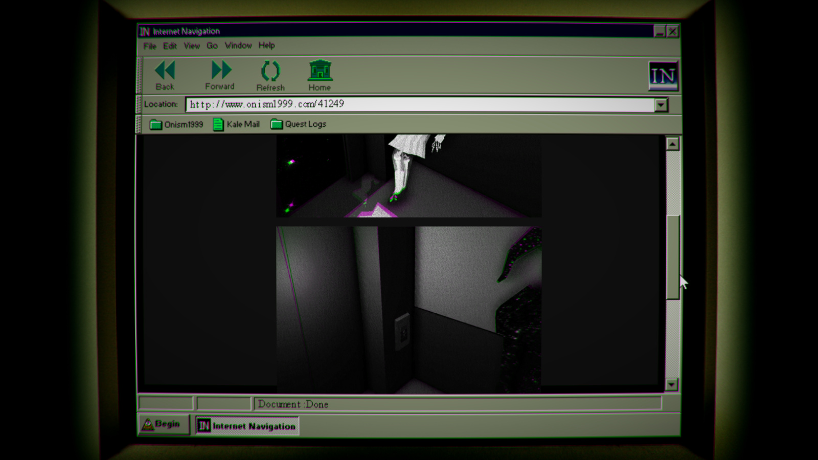The image size is (818, 460).
Task: Open the Go menu
Action: pyautogui.click(x=212, y=46)
